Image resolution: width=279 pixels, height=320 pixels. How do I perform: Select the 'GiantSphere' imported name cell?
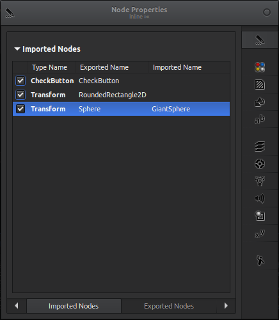point(171,109)
